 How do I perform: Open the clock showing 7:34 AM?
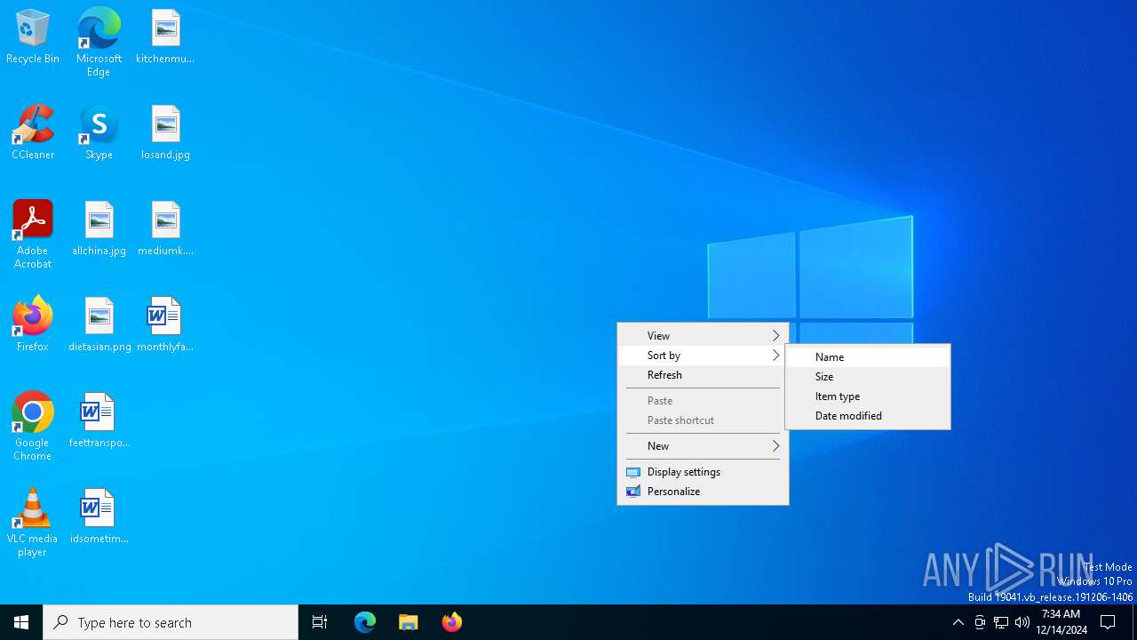(1061, 622)
